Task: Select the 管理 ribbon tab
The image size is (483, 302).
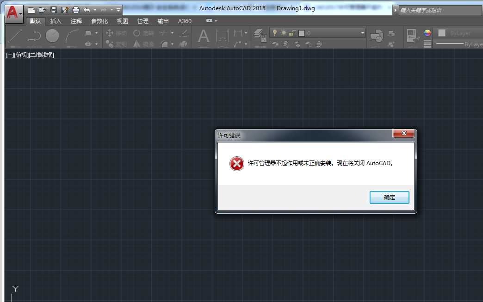Action: (142, 21)
